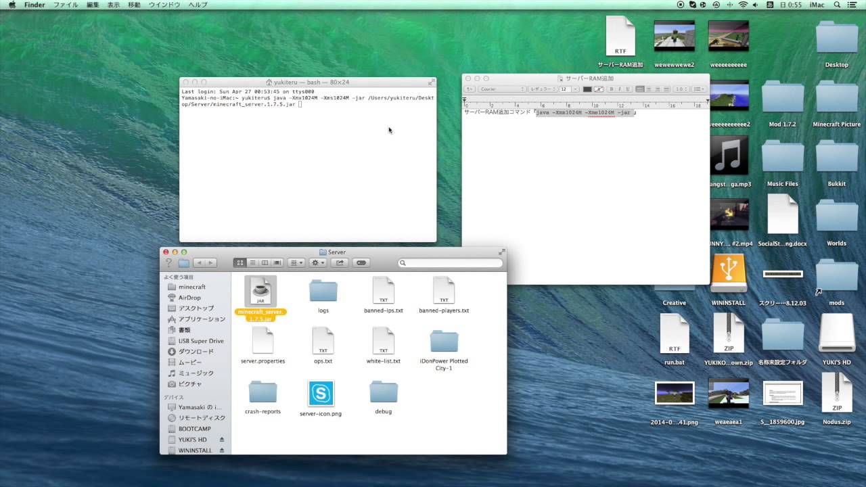The image size is (866, 487).
Task: Justify text in TextEdit
Action: tap(666, 89)
